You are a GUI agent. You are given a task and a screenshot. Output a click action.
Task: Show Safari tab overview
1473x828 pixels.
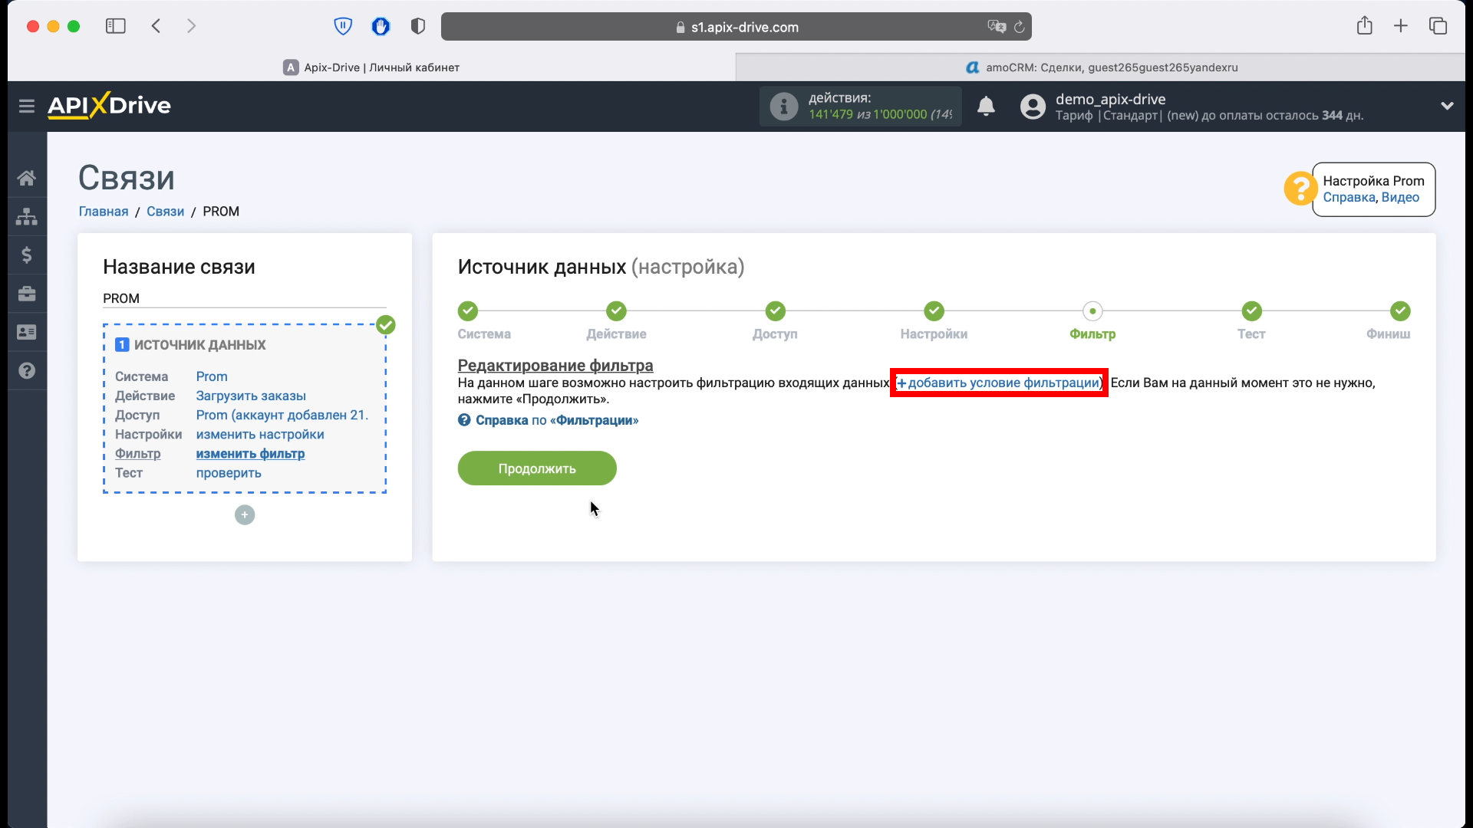pyautogui.click(x=1438, y=26)
